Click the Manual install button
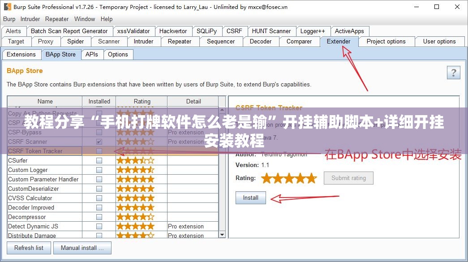This screenshot has width=468, height=262. [82, 248]
